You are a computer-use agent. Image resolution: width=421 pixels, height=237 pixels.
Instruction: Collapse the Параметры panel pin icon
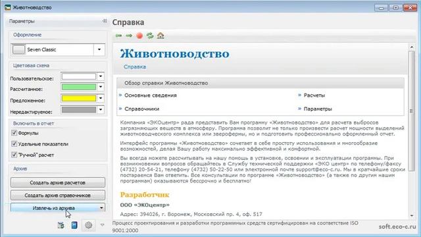pyautogui.click(x=105, y=21)
